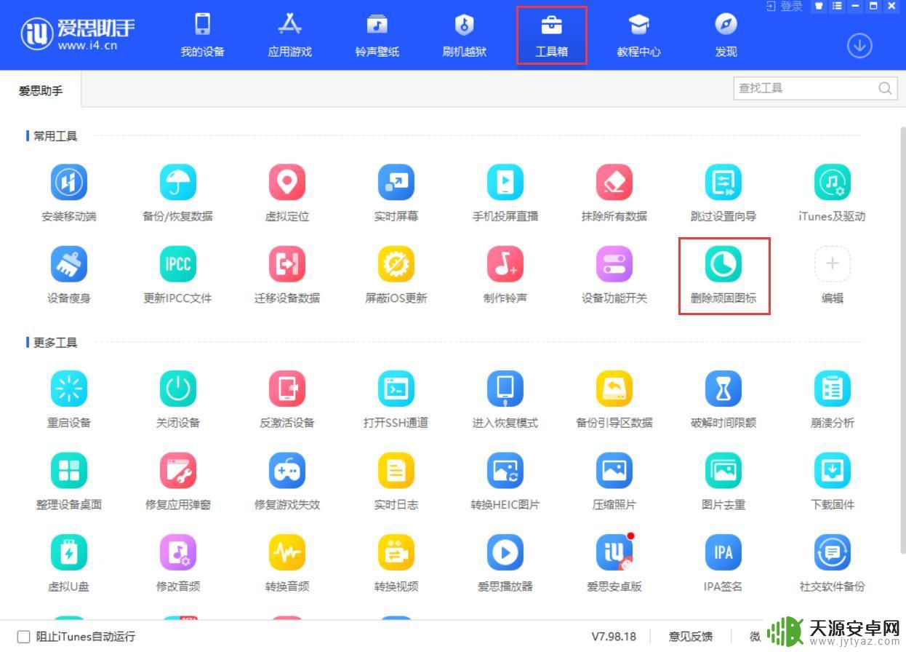Image resolution: width=906 pixels, height=652 pixels.
Task: Click the 登录 link
Action: pyautogui.click(x=785, y=7)
